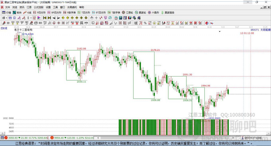Open the 帮助 menu
Image resolution: width=271 pixels, height=146 pixels.
82,7
